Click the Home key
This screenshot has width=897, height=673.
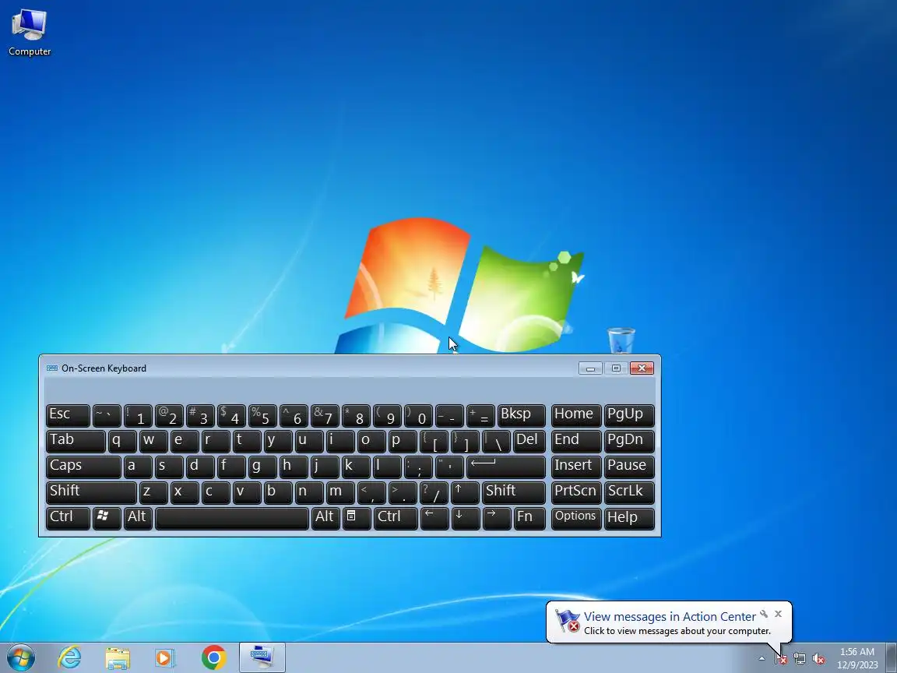click(x=576, y=415)
